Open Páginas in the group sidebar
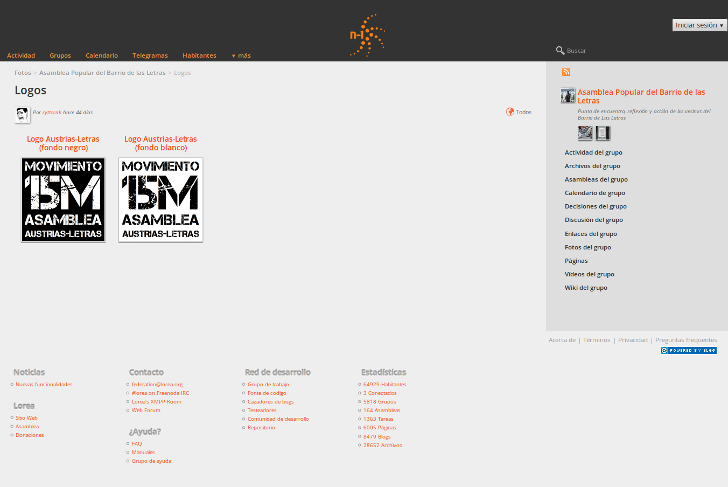Viewport: 728px width, 487px height. point(576,261)
